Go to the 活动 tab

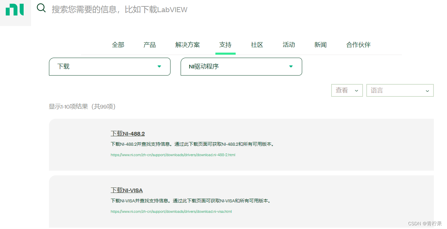289,45
